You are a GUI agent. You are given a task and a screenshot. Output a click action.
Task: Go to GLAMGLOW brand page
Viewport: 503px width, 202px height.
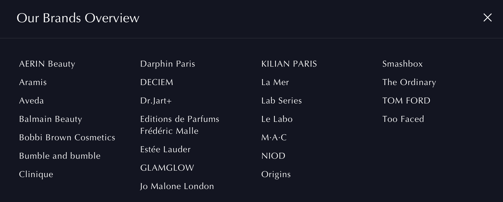click(167, 168)
